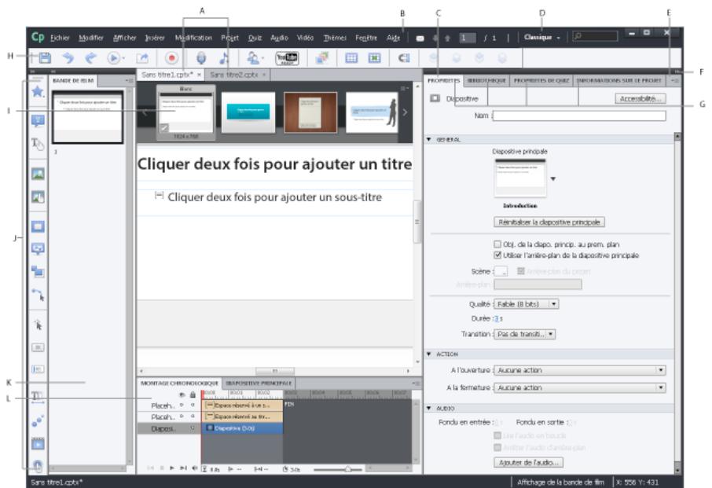Screen dimensions: 712x488
Task: Select the Animation dots tool
Action: pyautogui.click(x=38, y=421)
